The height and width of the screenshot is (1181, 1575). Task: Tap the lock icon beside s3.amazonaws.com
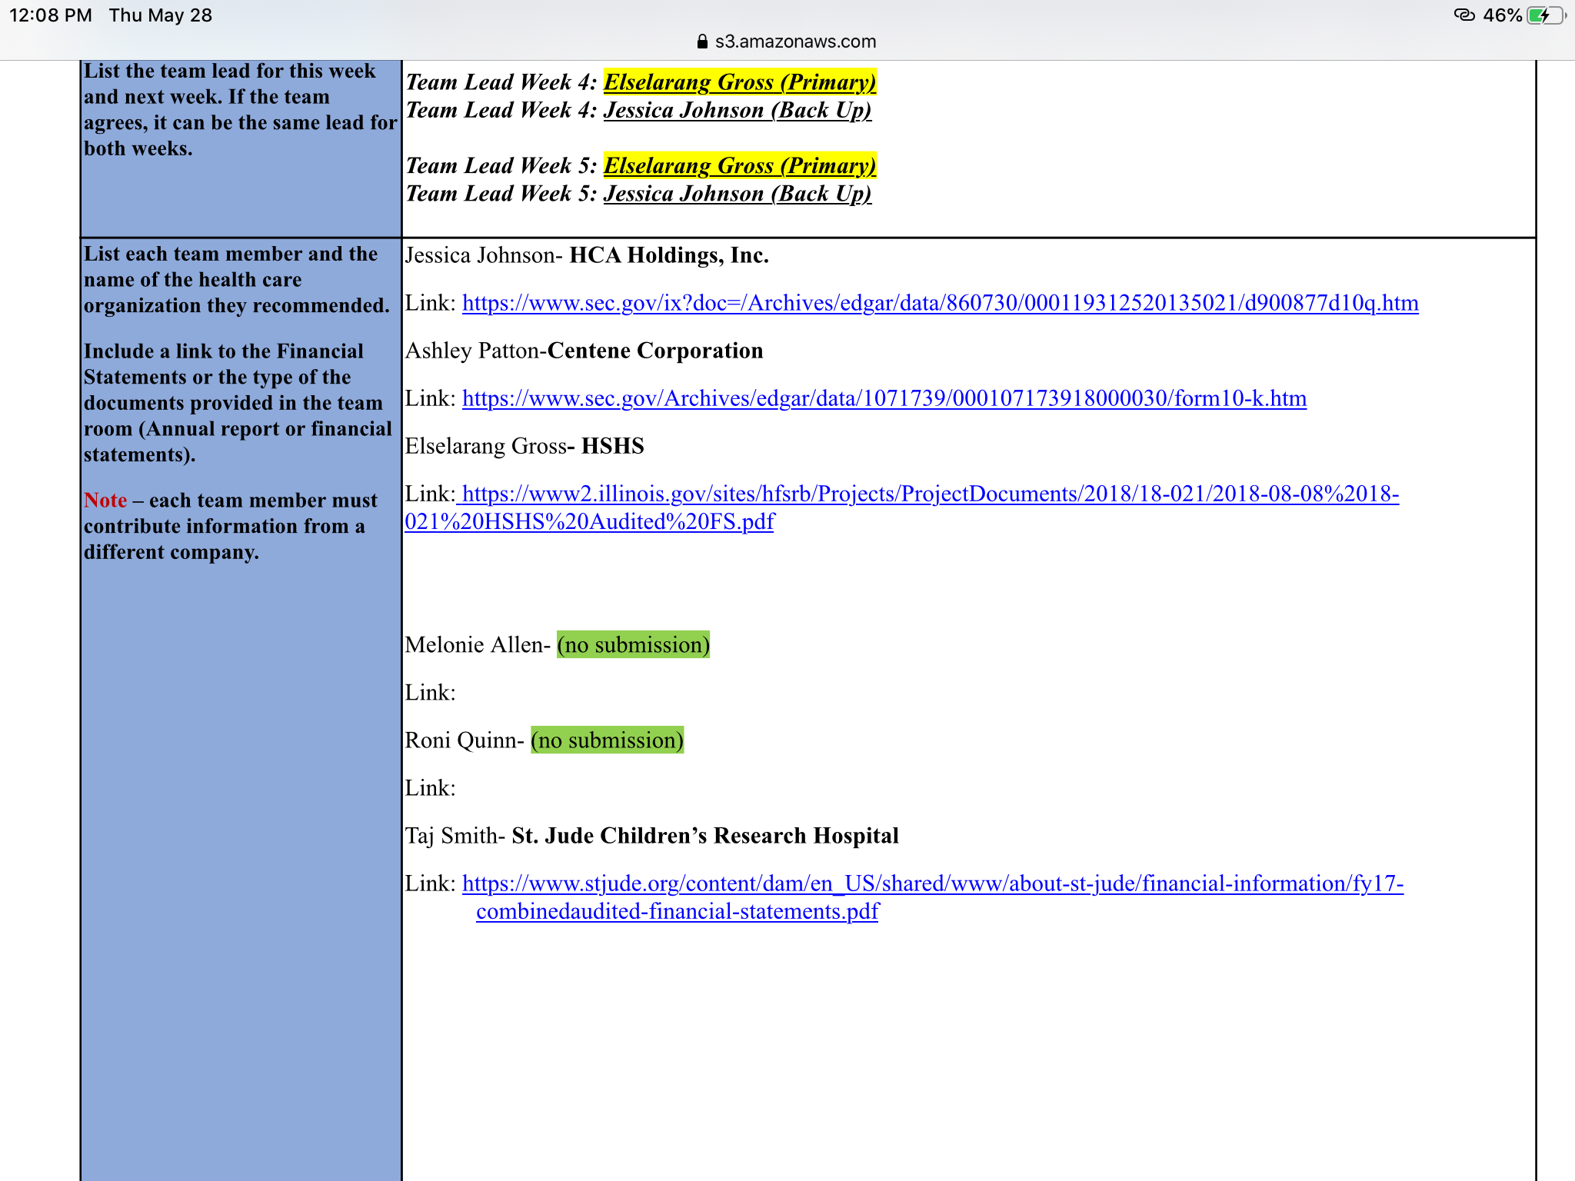click(701, 42)
